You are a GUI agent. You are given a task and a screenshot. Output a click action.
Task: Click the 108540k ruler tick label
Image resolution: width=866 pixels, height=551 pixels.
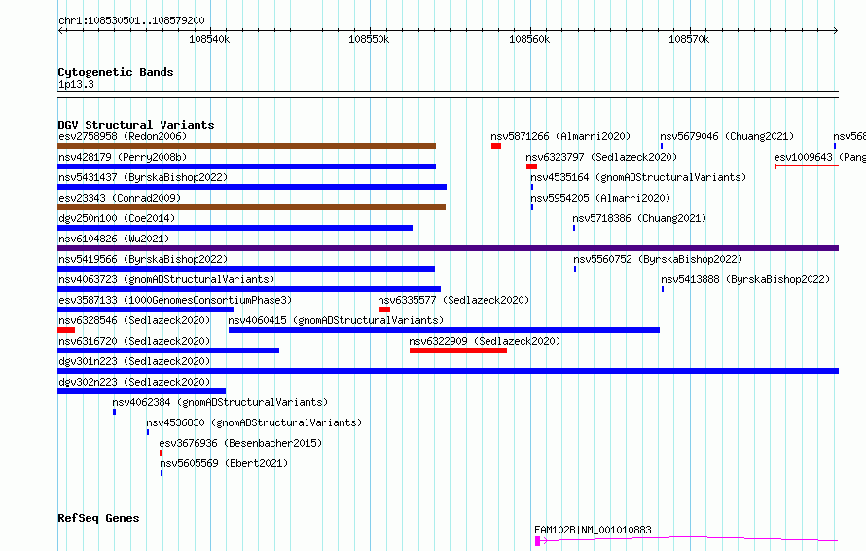point(209,39)
